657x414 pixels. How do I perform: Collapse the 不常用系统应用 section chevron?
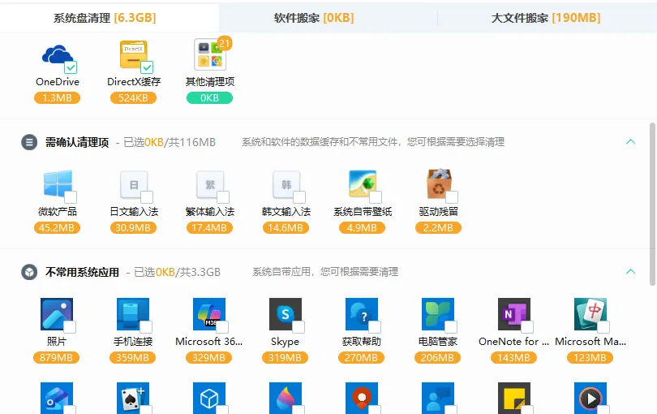click(x=630, y=272)
